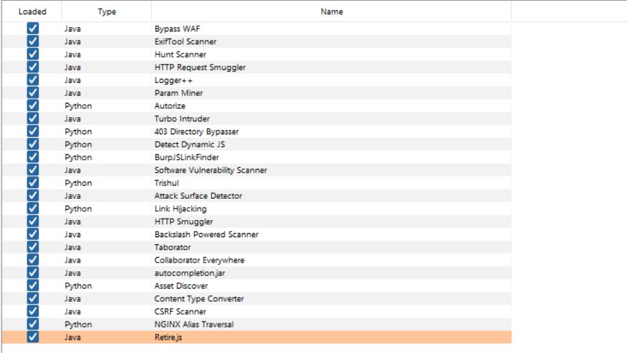Select 403 Directory Bypasser entry
This screenshot has height=353, width=627.
click(197, 132)
